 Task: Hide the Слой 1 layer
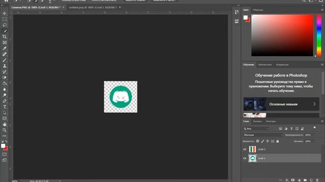click(245, 158)
